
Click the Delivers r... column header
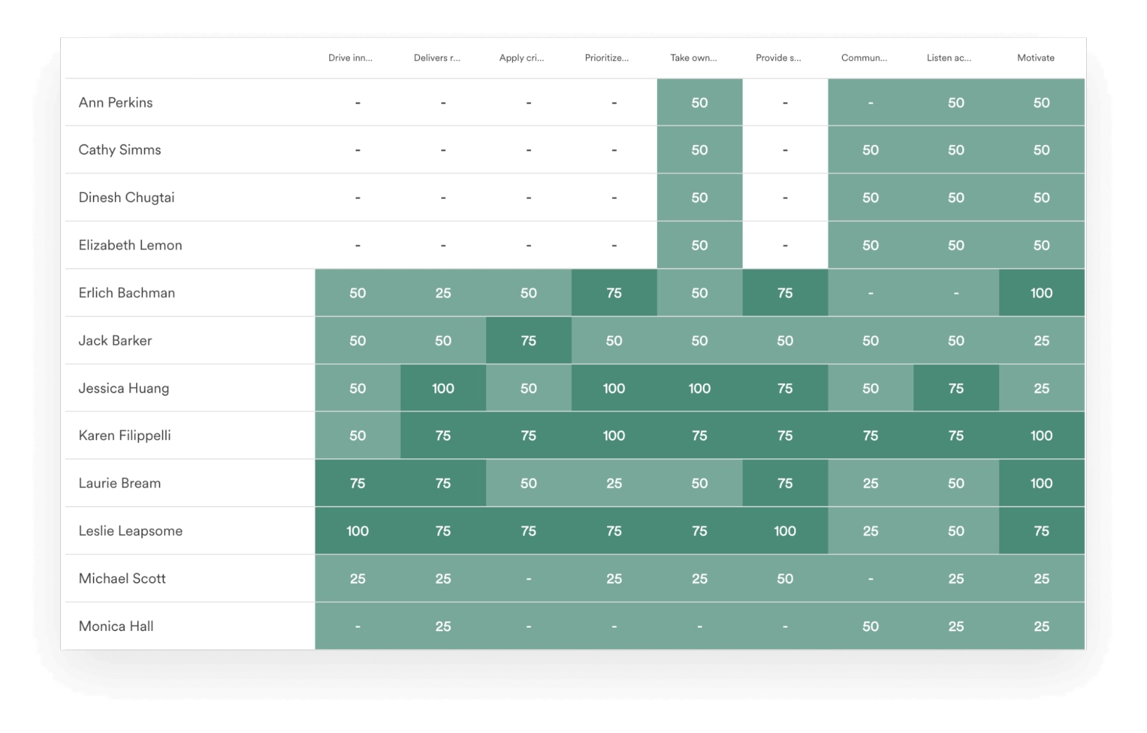click(437, 58)
